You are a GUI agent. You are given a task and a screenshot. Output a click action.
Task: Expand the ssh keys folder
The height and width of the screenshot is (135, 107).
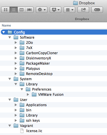16,120
